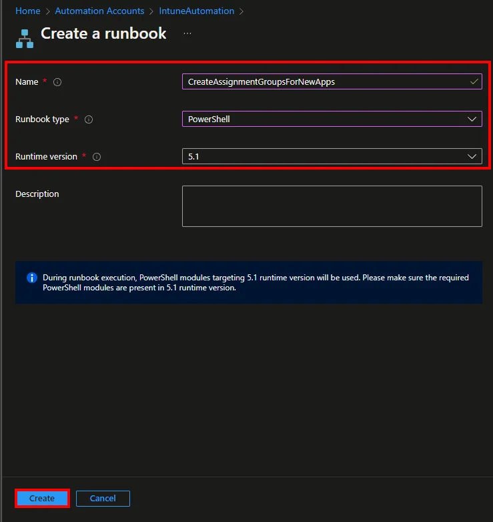
Task: Expand the Runbook type PowerShell dropdown
Action: (x=332, y=119)
